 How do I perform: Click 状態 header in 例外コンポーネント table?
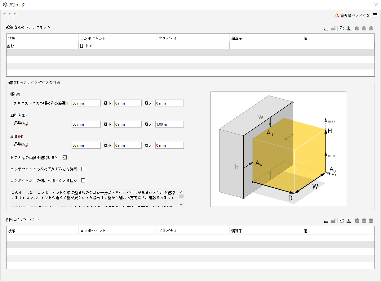pyautogui.click(x=42, y=231)
